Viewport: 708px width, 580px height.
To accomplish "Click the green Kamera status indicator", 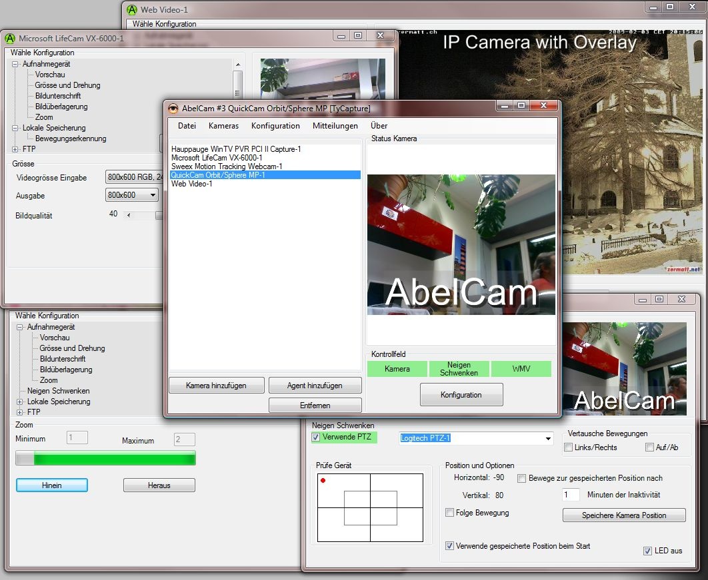I will pos(397,369).
